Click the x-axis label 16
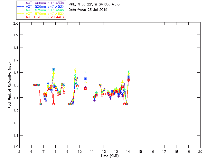Image resolution: width=206 pixels, height=164 pixels. pyautogui.click(x=152, y=152)
